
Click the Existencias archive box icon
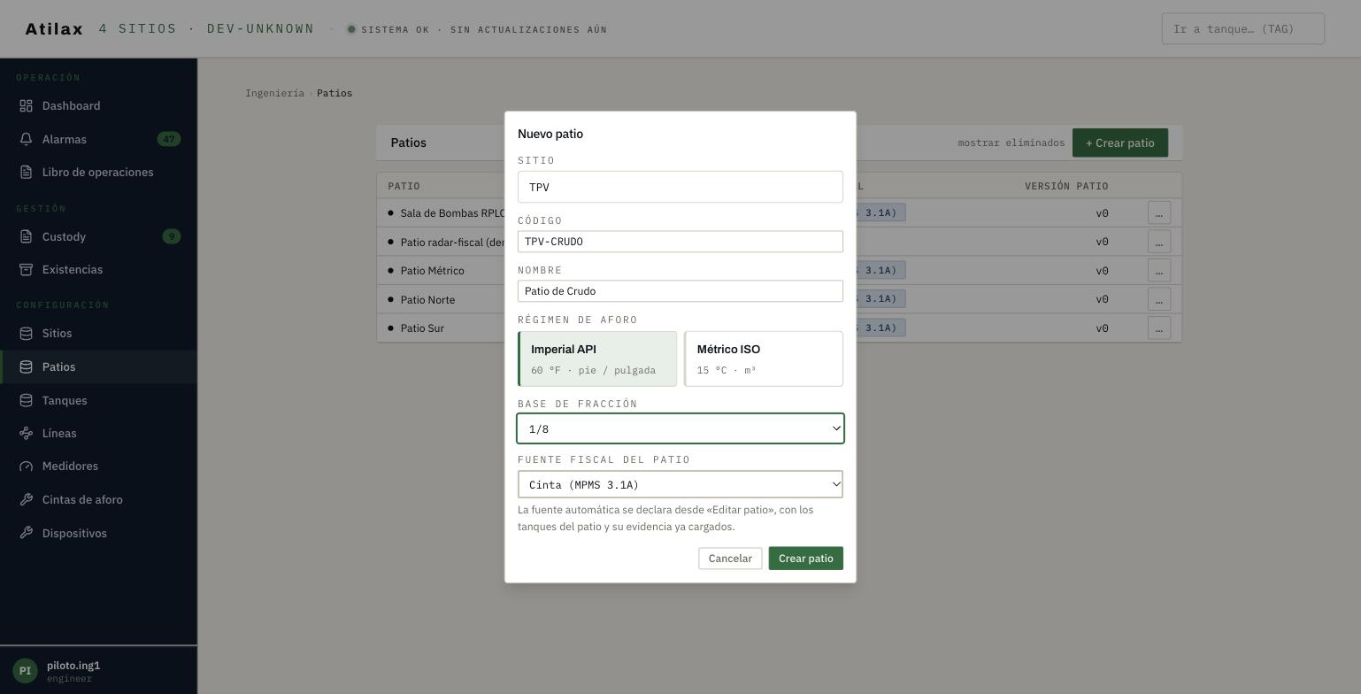coord(27,270)
